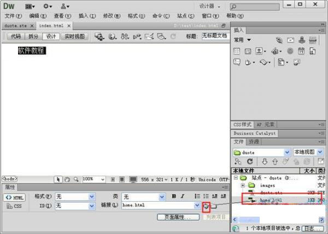Image resolution: width=328 pixels, height=234 pixels.
Task: Click the Connect to remote server icon
Action: pos(238,162)
